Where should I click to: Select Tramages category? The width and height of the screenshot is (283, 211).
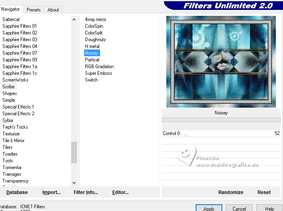coord(12,174)
